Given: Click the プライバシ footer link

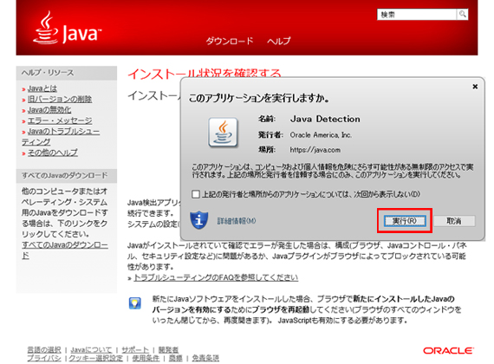Looking at the screenshot, I should click(44, 358).
